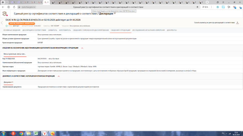Image resolution: width=243 pixels, height=136 pixels.
Task: Go back with the browser back arrow
Action: click(3, 7)
